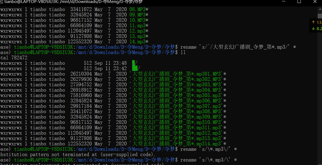
Task: Click the ll command after the prompt
Action: coord(184,52)
